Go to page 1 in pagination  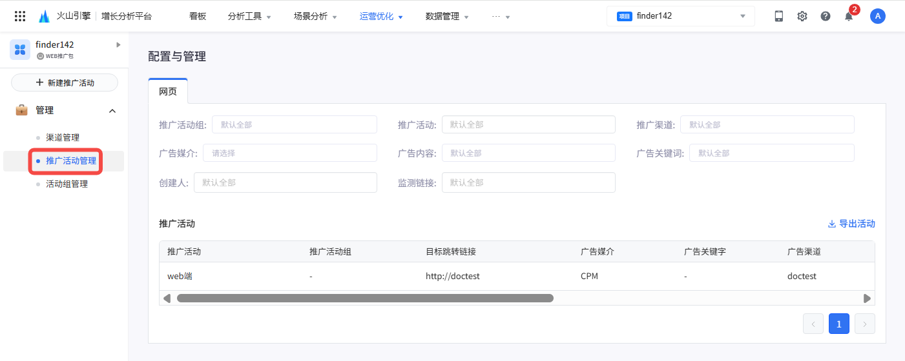click(838, 324)
